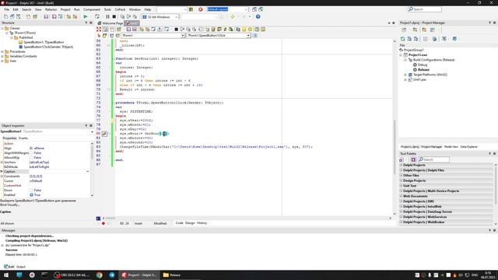Open the Component menu
Image resolution: width=498 pixels, height=280 pixels.
(x=92, y=9)
